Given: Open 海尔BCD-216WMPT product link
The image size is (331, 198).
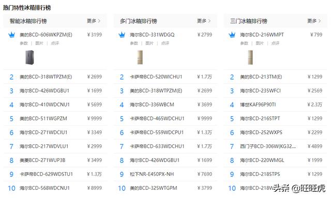Looking at the screenshot, I should (262, 35).
